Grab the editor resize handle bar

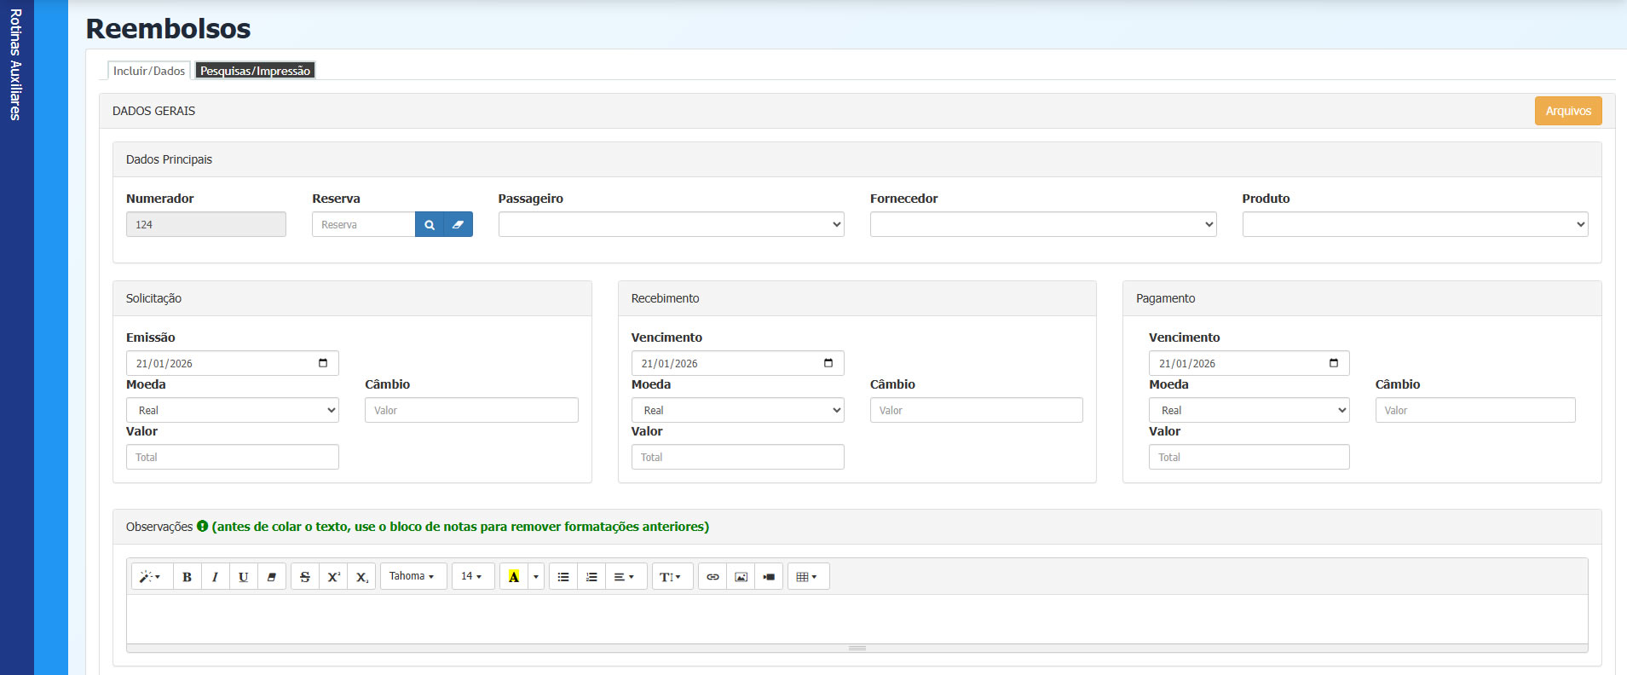coord(857,649)
